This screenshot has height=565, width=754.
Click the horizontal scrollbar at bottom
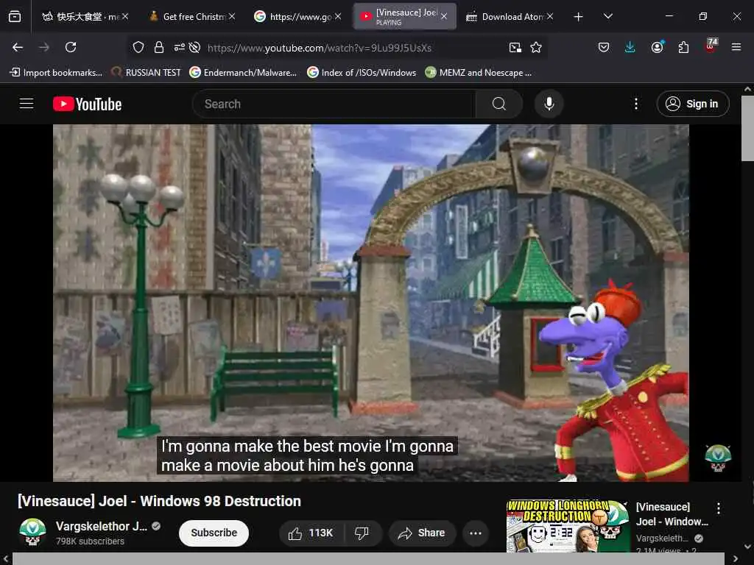368,558
